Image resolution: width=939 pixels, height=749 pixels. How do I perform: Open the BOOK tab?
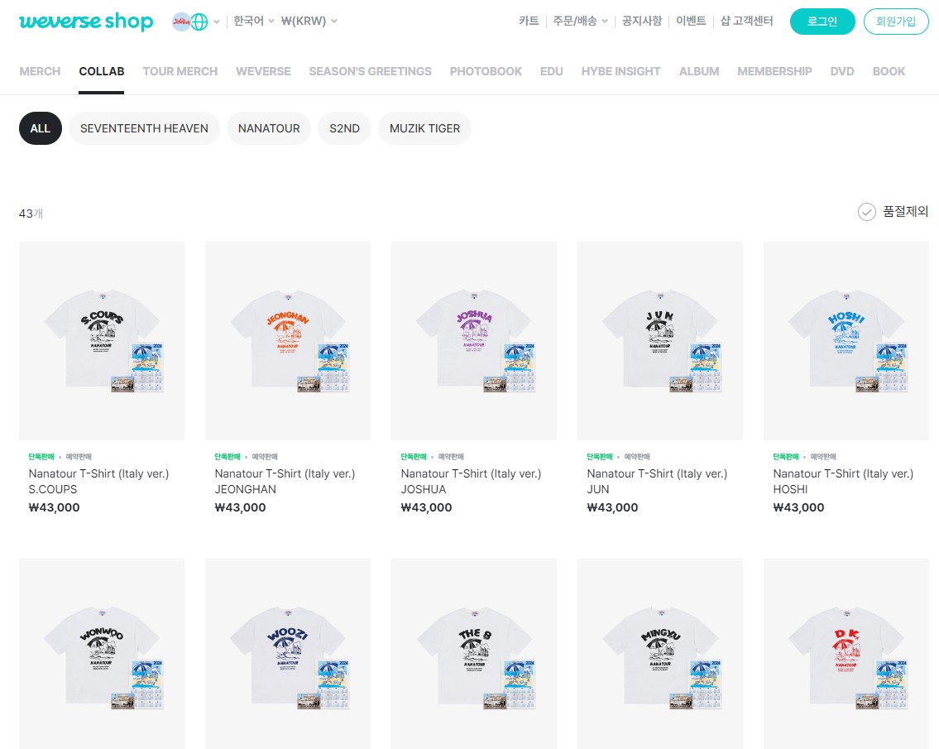[889, 71]
